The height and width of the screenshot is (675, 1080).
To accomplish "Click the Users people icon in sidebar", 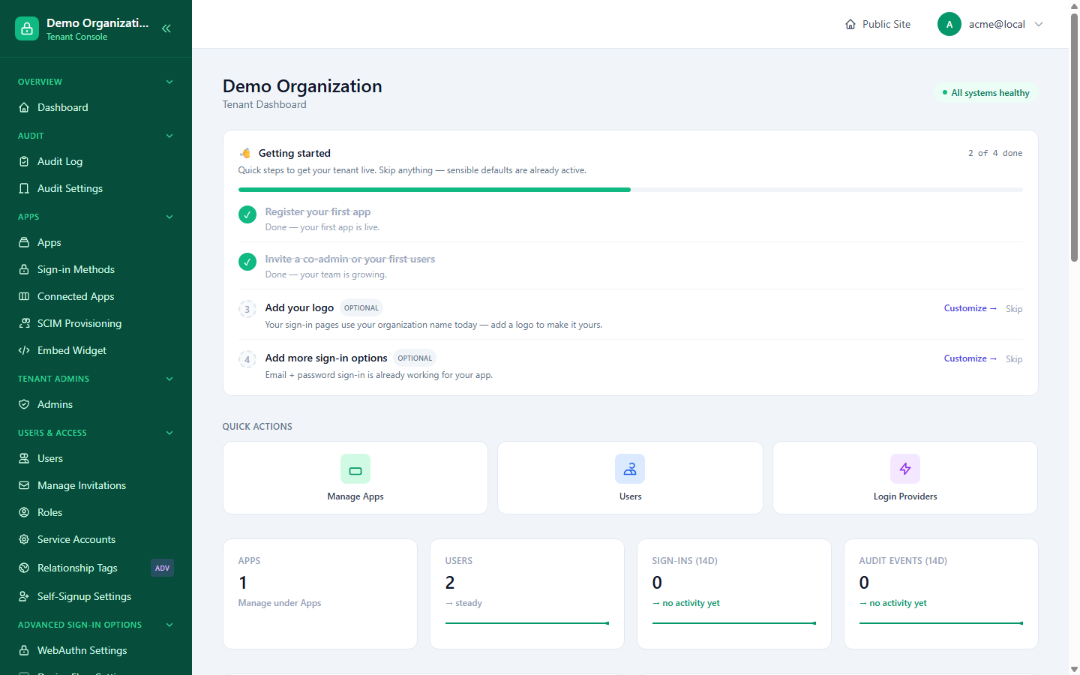I will [x=24, y=458].
